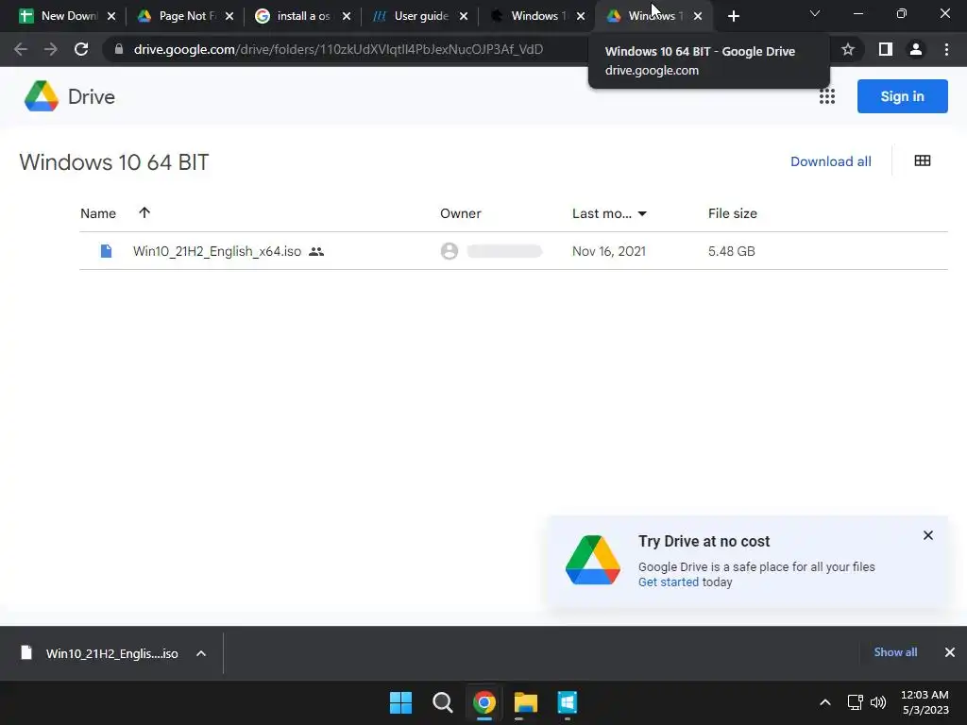View site info via the lock icon
The height and width of the screenshot is (725, 967).
(118, 49)
